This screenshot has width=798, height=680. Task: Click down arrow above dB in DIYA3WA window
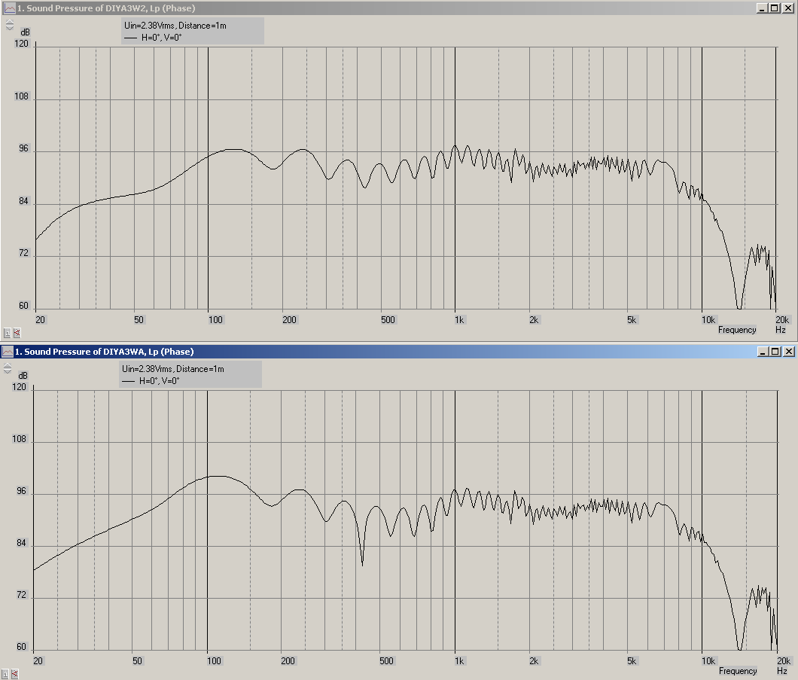point(8,371)
